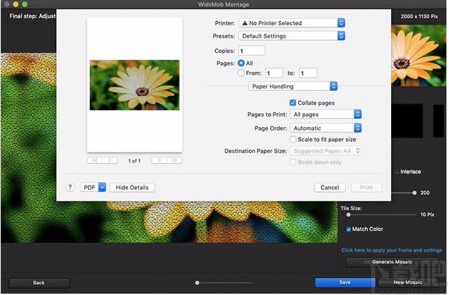
Task: Toggle the Scale down only checkbox
Action: 293,162
